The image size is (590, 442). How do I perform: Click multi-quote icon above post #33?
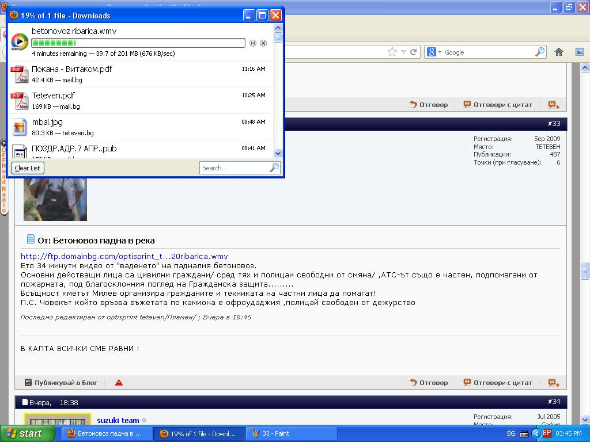pyautogui.click(x=554, y=105)
